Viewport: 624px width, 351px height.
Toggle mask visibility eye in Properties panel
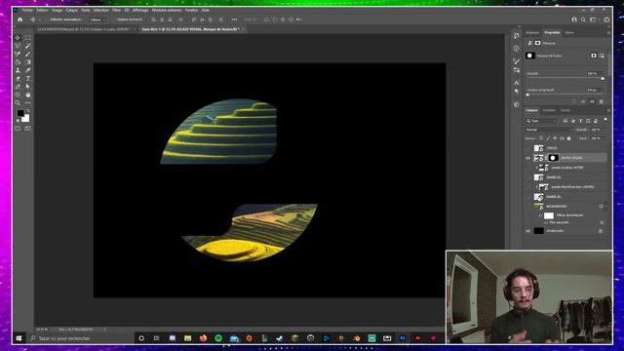tap(592, 101)
